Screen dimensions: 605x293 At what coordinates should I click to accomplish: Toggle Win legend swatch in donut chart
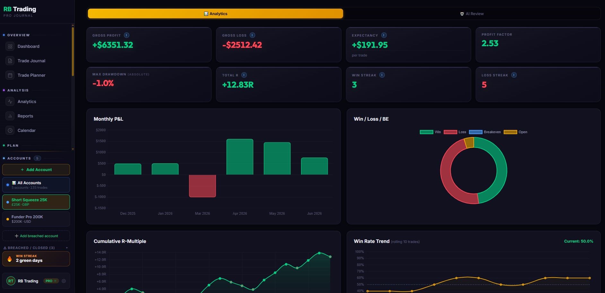tap(427, 132)
